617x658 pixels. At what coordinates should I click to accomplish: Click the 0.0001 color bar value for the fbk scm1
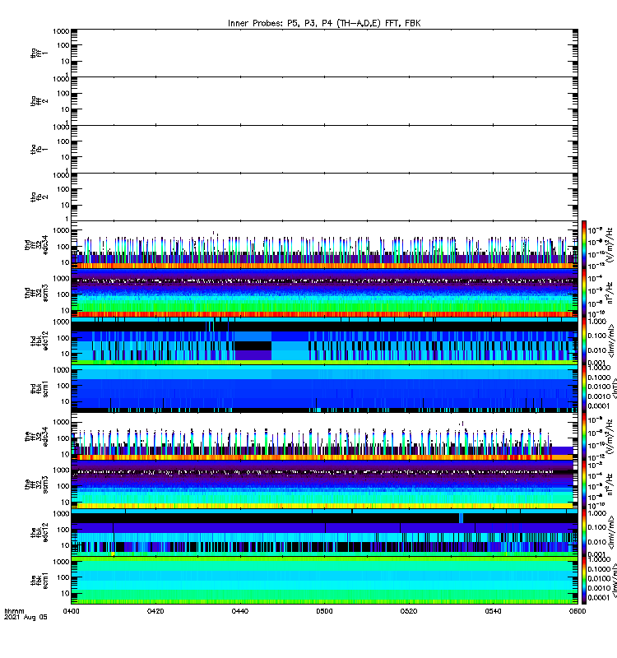(599, 598)
